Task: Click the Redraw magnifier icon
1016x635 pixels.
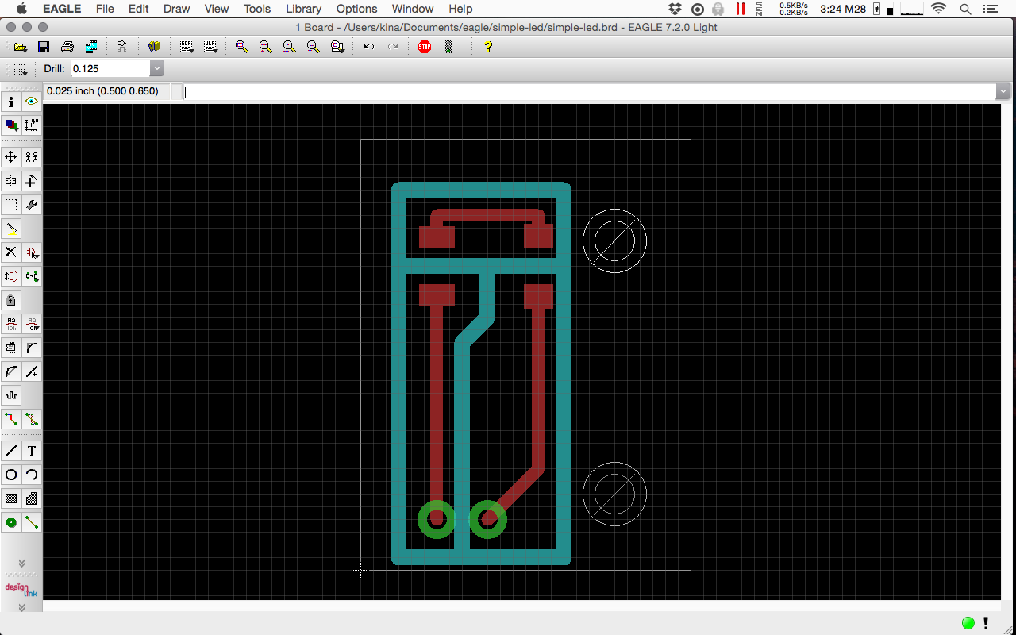Action: point(313,47)
